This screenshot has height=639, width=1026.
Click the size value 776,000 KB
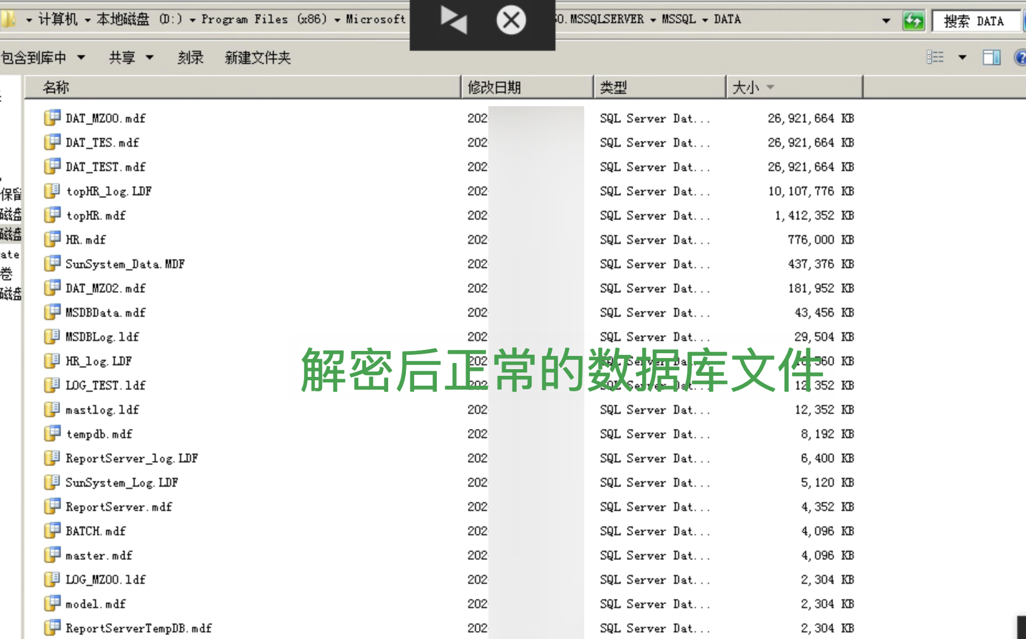tap(821, 239)
